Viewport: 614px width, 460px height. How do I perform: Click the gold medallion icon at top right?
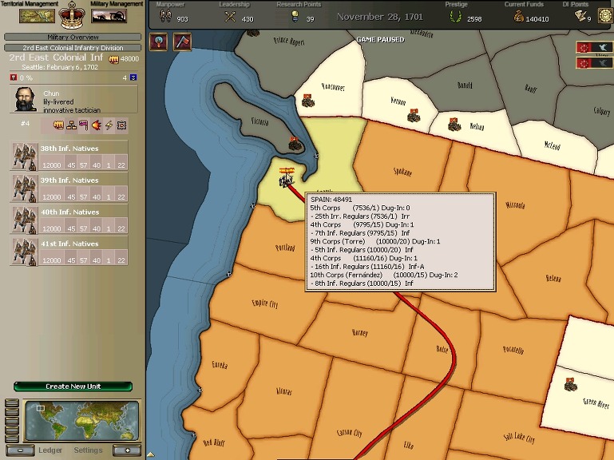tap(605, 16)
